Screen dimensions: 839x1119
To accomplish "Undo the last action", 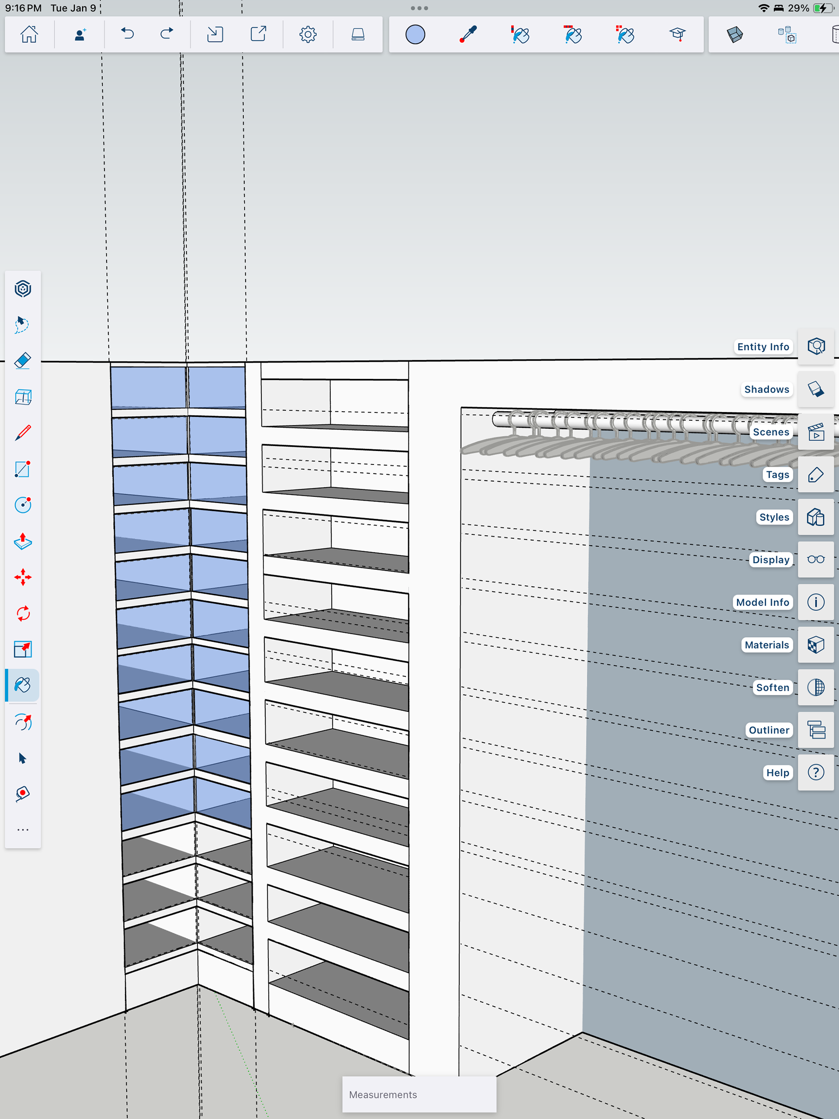I will click(127, 35).
